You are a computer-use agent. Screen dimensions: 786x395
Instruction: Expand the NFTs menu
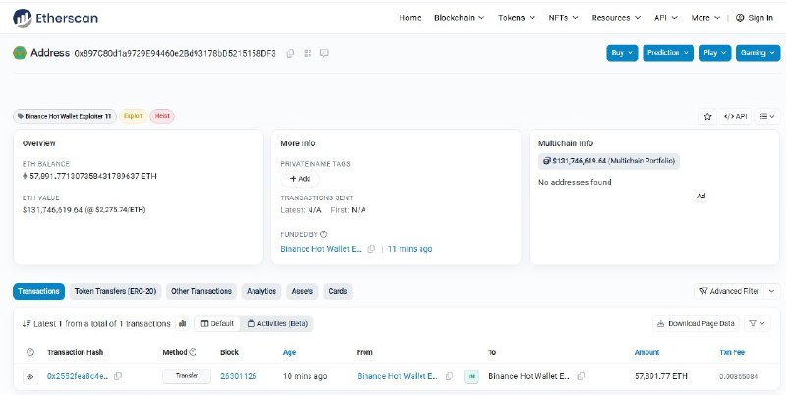point(563,18)
